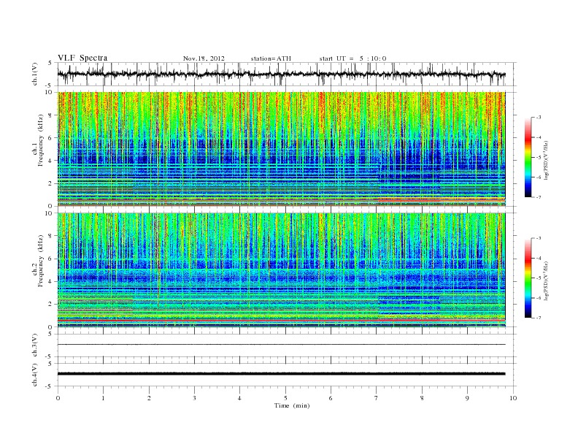The height and width of the screenshot is (447, 578).
Task: Click the 'station=ATH' header label
Action: click(271, 58)
